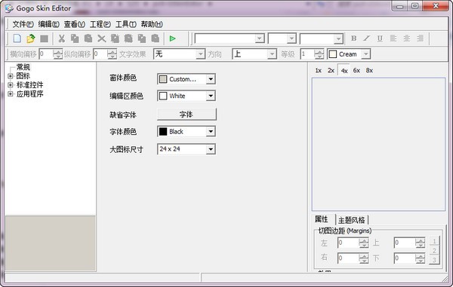Click the 上 margin stepper arrows
This screenshot has height=287, width=453.
coord(420,243)
